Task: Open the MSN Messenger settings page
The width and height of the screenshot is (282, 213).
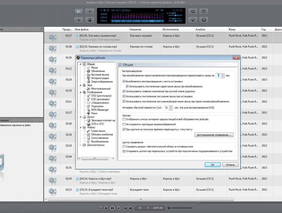Action: coord(100,110)
